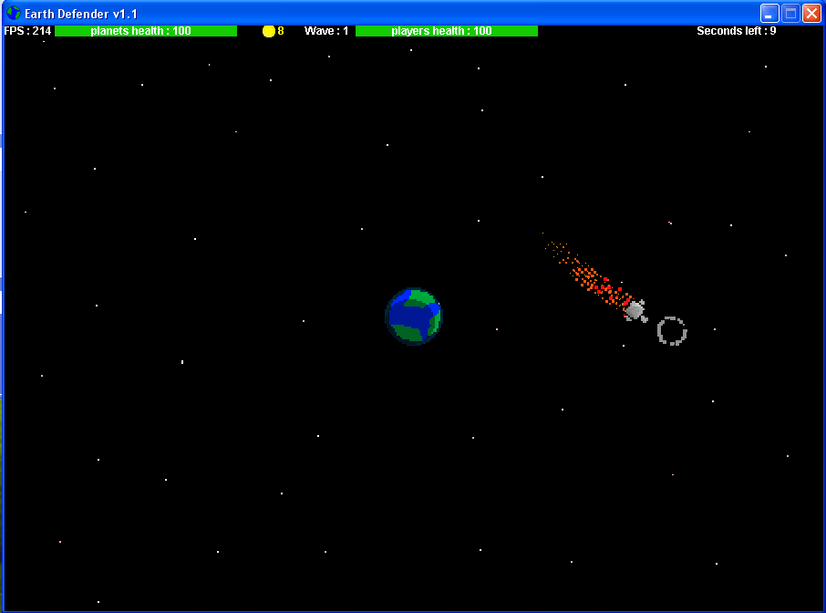826x613 pixels.
Task: Click the yellow coin icon
Action: tap(269, 31)
